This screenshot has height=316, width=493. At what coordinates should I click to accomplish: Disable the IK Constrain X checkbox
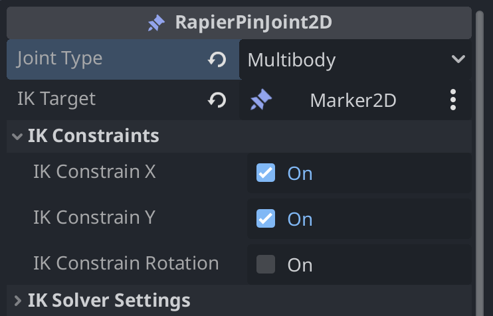tap(266, 173)
